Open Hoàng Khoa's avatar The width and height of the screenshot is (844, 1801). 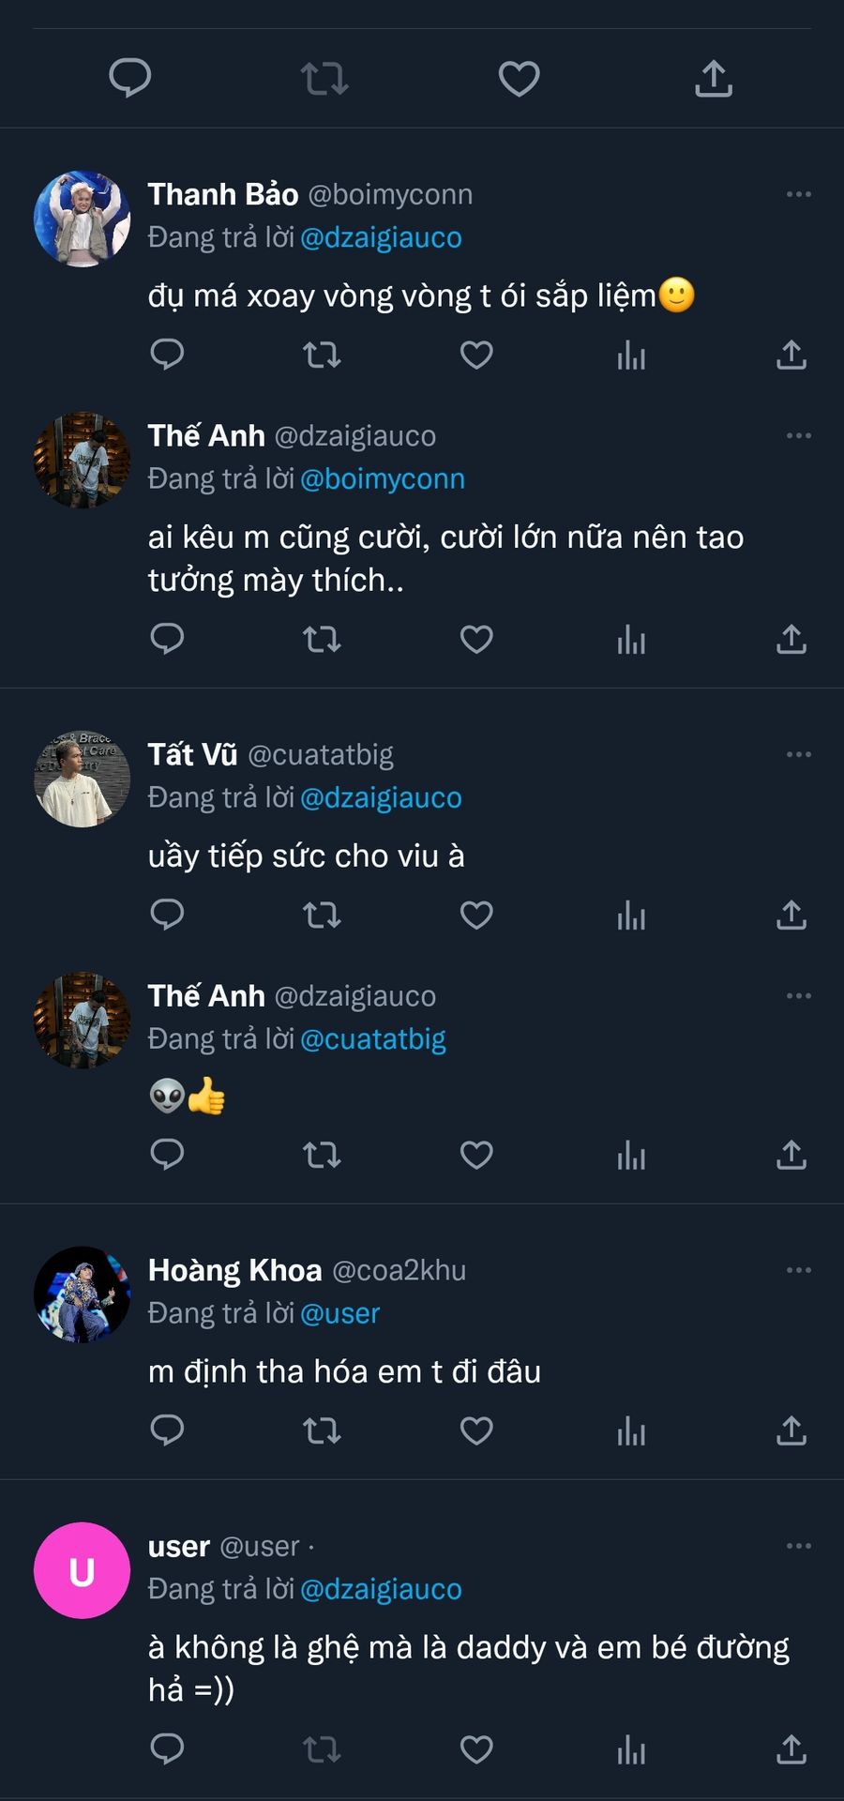pos(82,1294)
